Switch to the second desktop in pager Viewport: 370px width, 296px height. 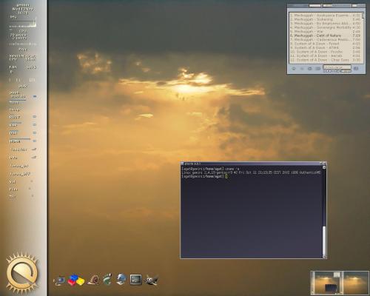(356, 283)
